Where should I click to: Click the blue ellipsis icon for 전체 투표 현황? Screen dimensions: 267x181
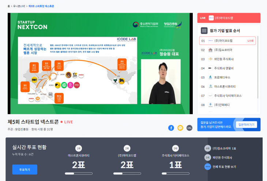207,167
